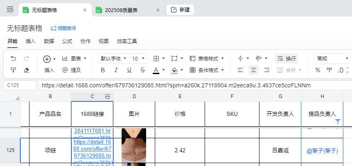Click the 提醒查询 link beside title
Screen dimensions: 352x166
pyautogui.click(x=63, y=28)
